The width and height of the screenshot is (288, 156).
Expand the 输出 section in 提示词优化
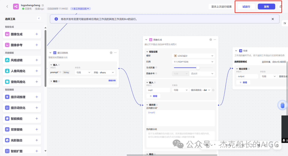(x=51, y=81)
